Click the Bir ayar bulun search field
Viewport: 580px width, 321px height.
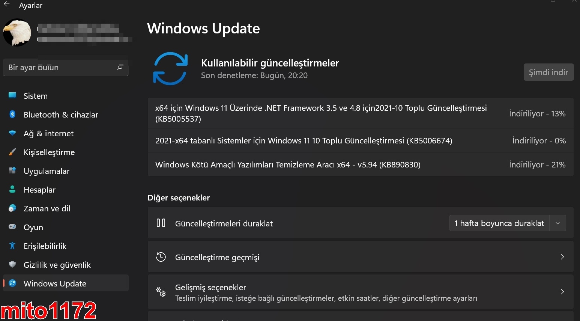(x=60, y=68)
